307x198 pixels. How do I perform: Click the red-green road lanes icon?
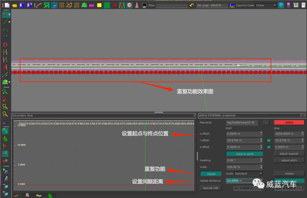[x=122, y=5]
